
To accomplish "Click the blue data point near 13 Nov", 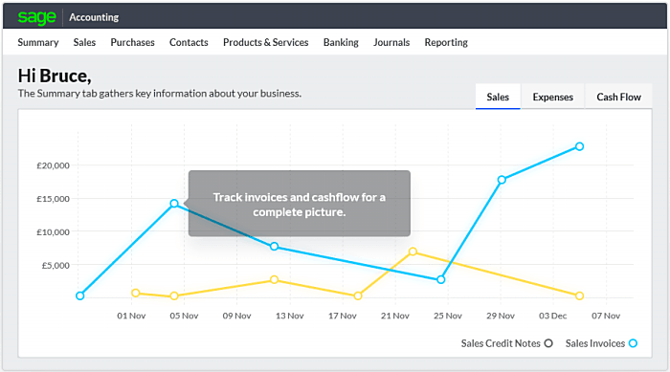I will coord(275,247).
